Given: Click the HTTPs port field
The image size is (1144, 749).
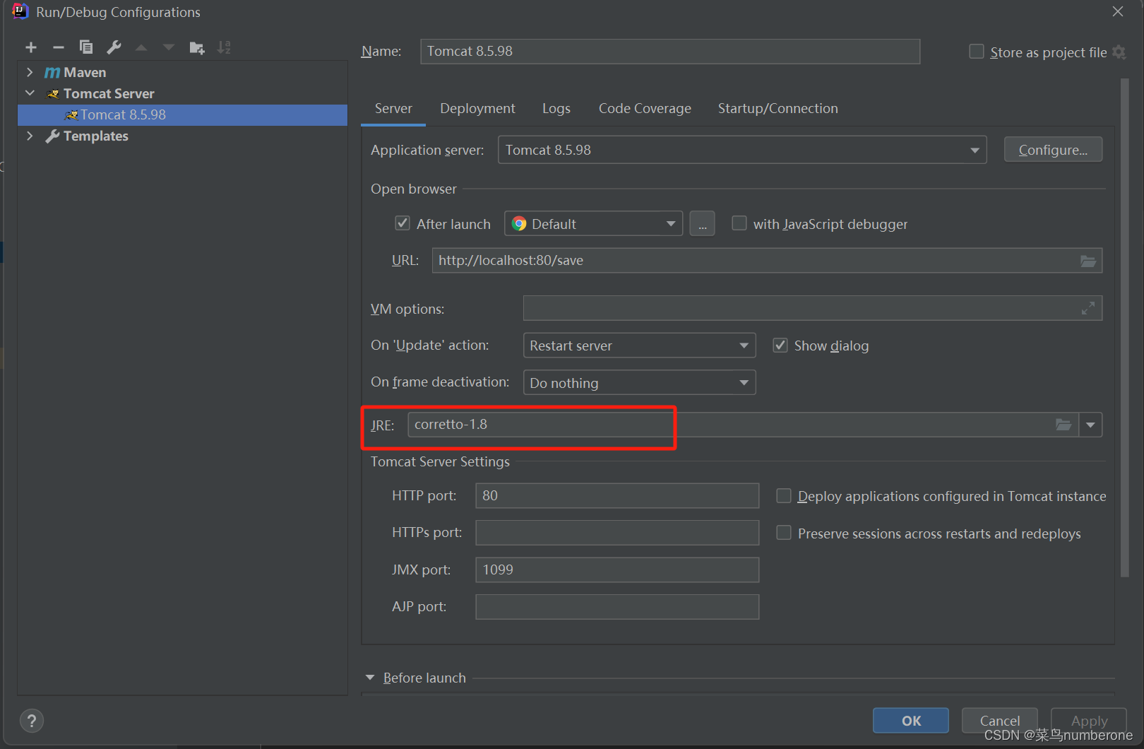Looking at the screenshot, I should click(617, 533).
